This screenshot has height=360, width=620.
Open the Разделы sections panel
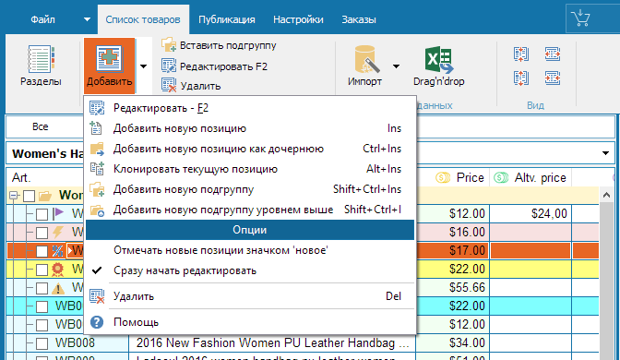pos(41,66)
